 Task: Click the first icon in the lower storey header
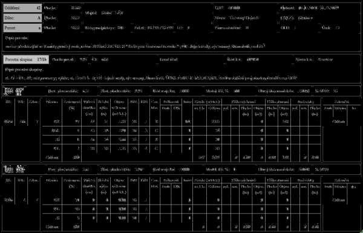tap(8, 169)
